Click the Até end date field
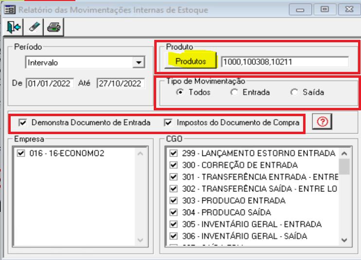 click(x=120, y=84)
